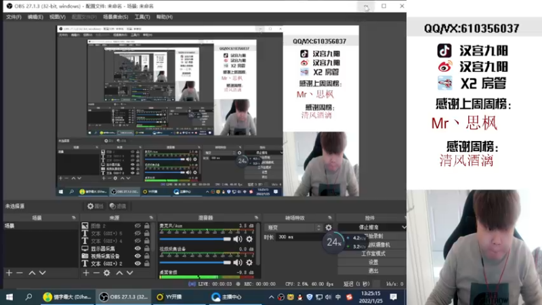Open 视频采集设备 audio settings gear
Viewport: 542px width, 305px height.
pos(249,262)
